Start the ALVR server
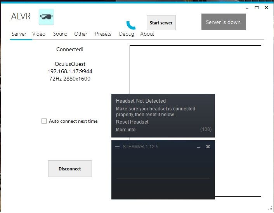Viewport: 274px width, 213px height. click(161, 23)
